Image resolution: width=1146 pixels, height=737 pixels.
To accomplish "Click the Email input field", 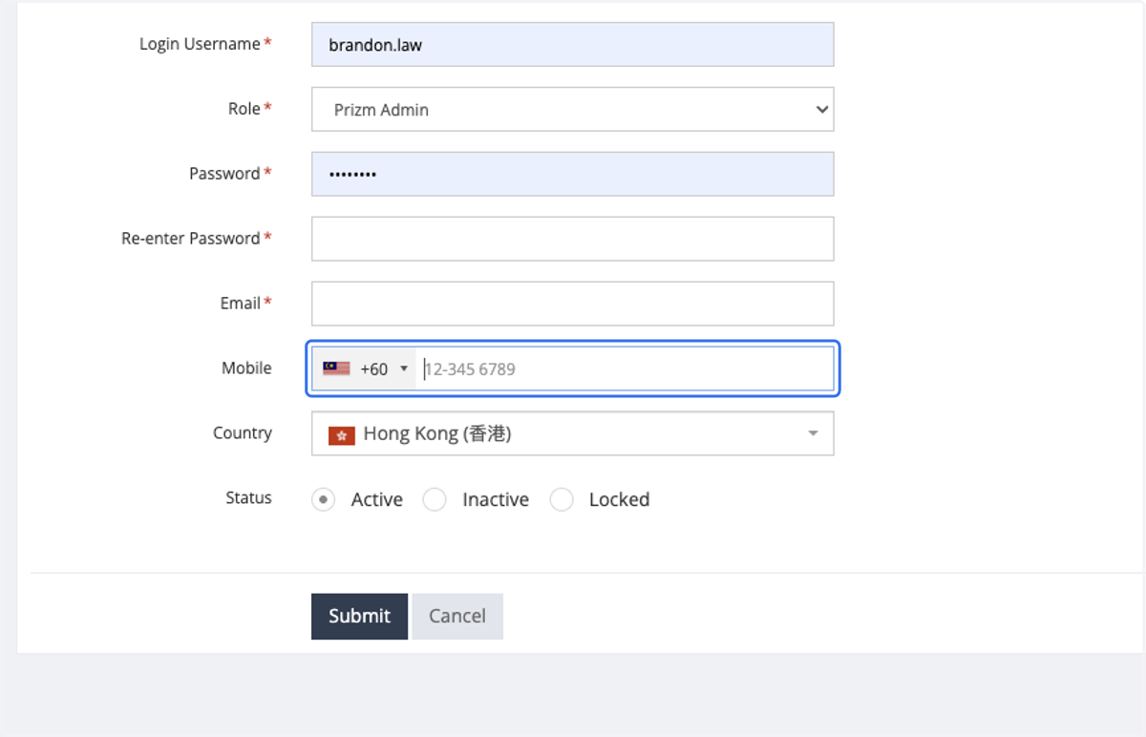I will coord(572,304).
